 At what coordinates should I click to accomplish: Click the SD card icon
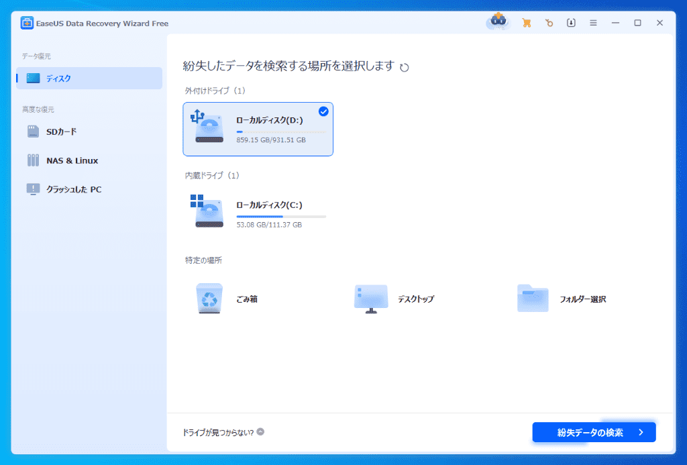[x=33, y=132]
